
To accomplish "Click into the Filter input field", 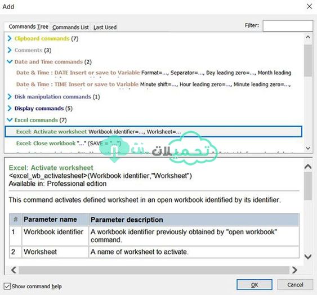I will point(288,26).
